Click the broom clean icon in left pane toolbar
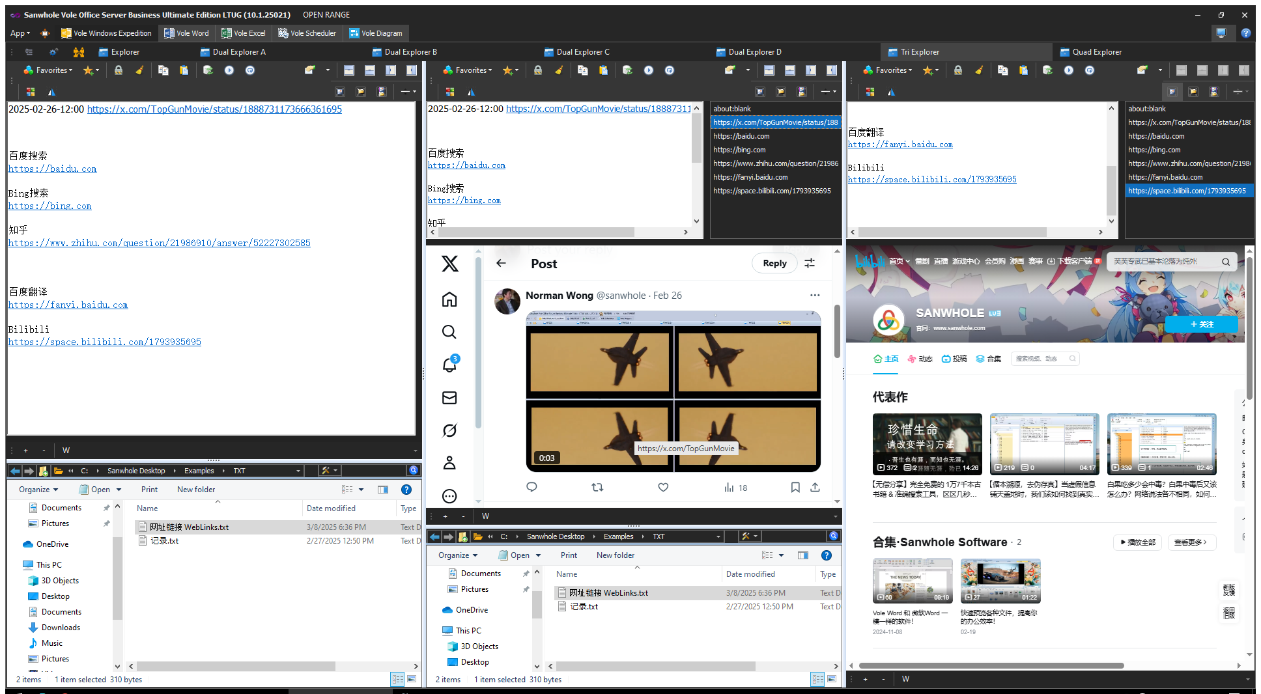The height and width of the screenshot is (694, 1261). [x=139, y=70]
